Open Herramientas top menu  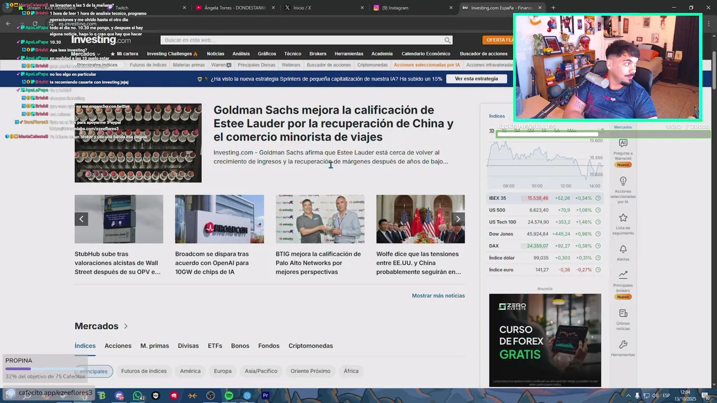tap(349, 54)
